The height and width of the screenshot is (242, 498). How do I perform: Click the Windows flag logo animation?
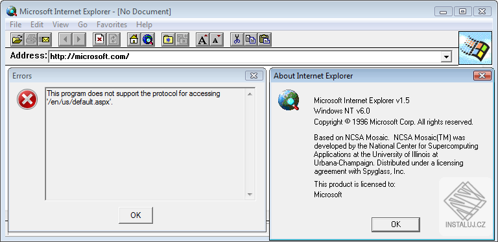coord(475,48)
